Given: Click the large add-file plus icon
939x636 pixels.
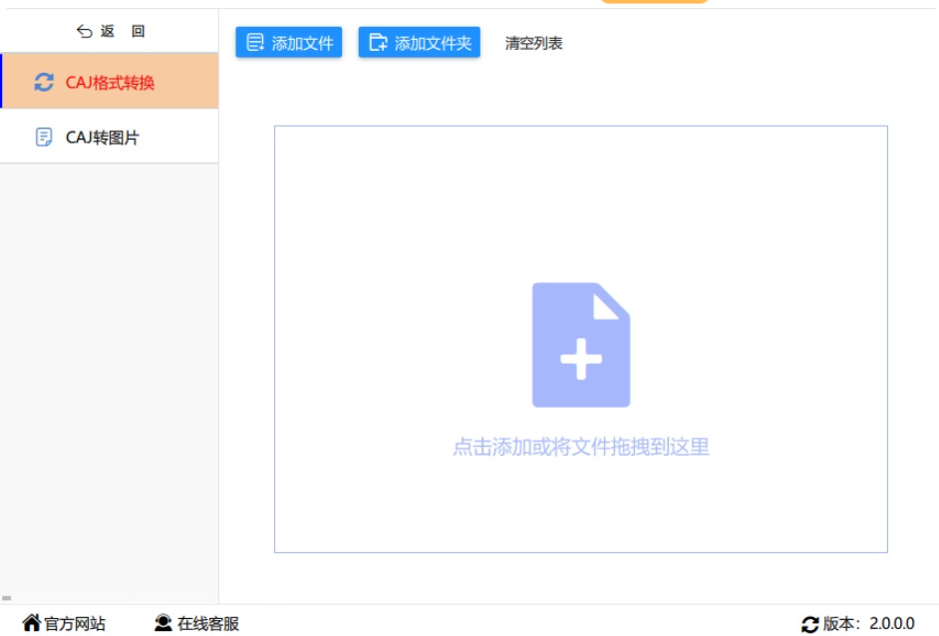Looking at the screenshot, I should (581, 345).
